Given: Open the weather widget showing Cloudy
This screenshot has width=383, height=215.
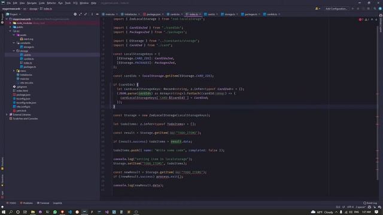Looking at the screenshot, I should (322, 212).
